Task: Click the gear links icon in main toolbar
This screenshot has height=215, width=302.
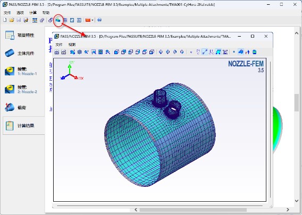Action: point(42,20)
